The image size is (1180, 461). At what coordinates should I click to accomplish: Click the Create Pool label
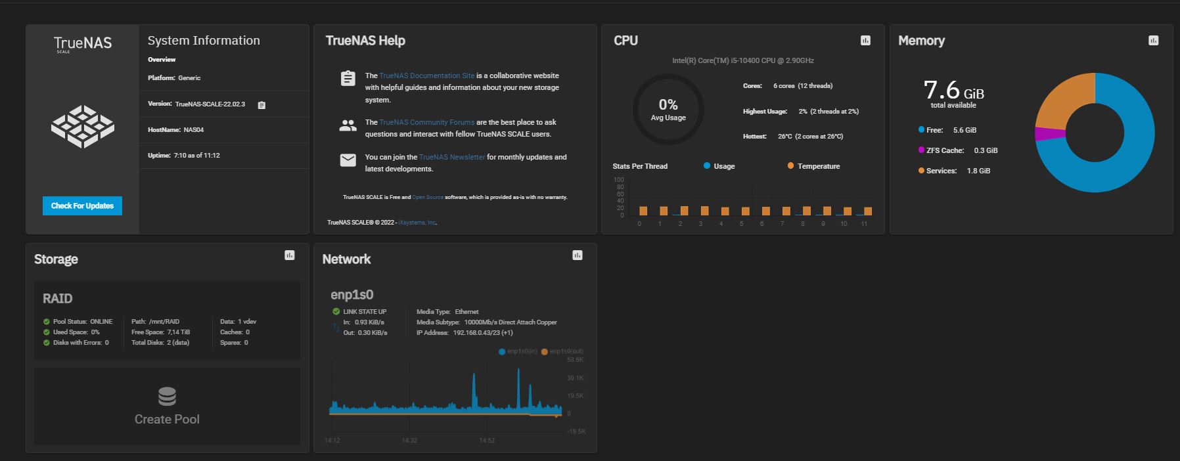coord(167,419)
